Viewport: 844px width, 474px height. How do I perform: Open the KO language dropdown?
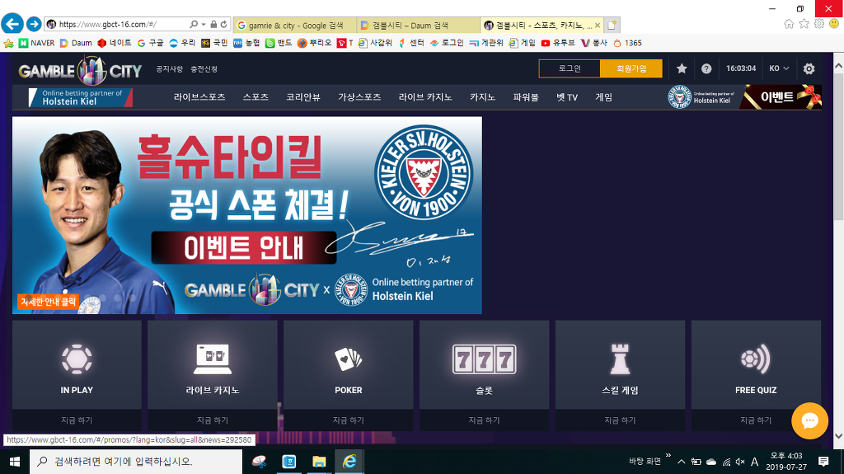tap(779, 68)
